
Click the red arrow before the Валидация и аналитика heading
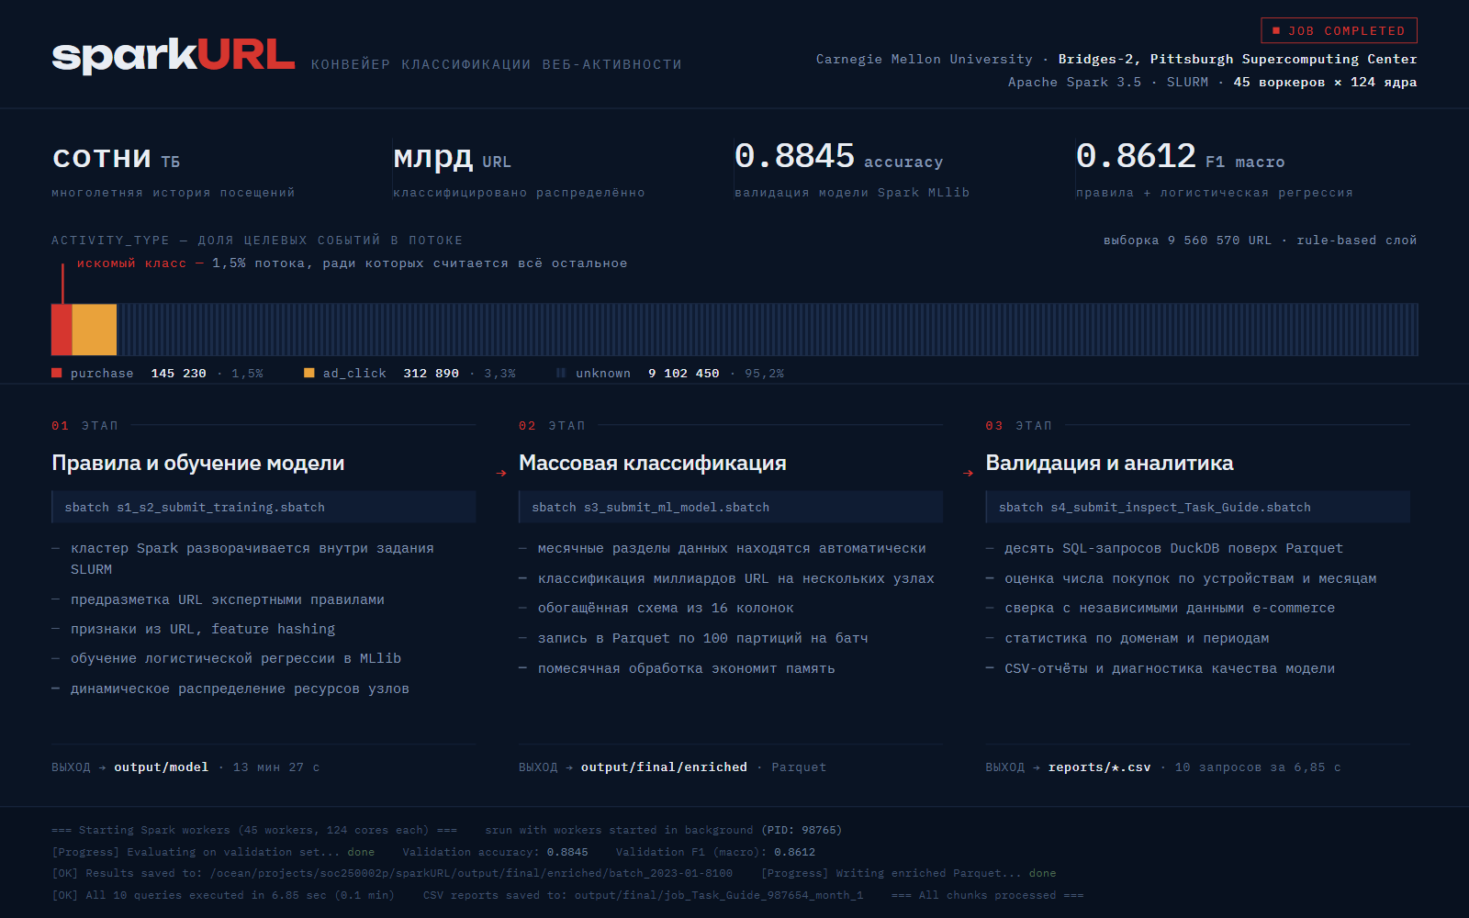(x=968, y=474)
